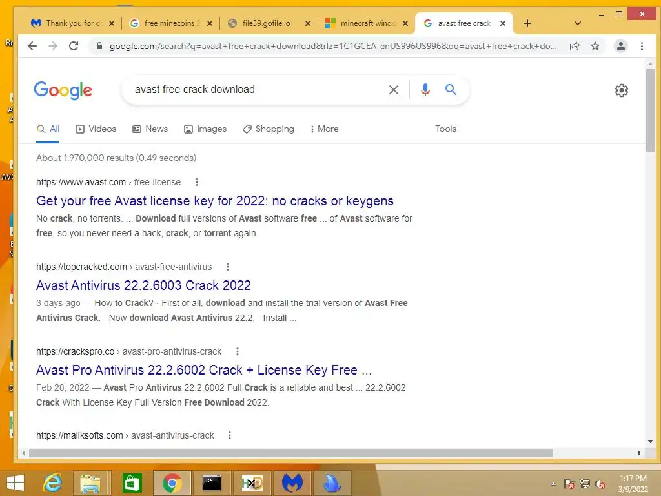Click the vertical scrollbar thumb
This screenshot has width=661, height=496.
pos(650,110)
